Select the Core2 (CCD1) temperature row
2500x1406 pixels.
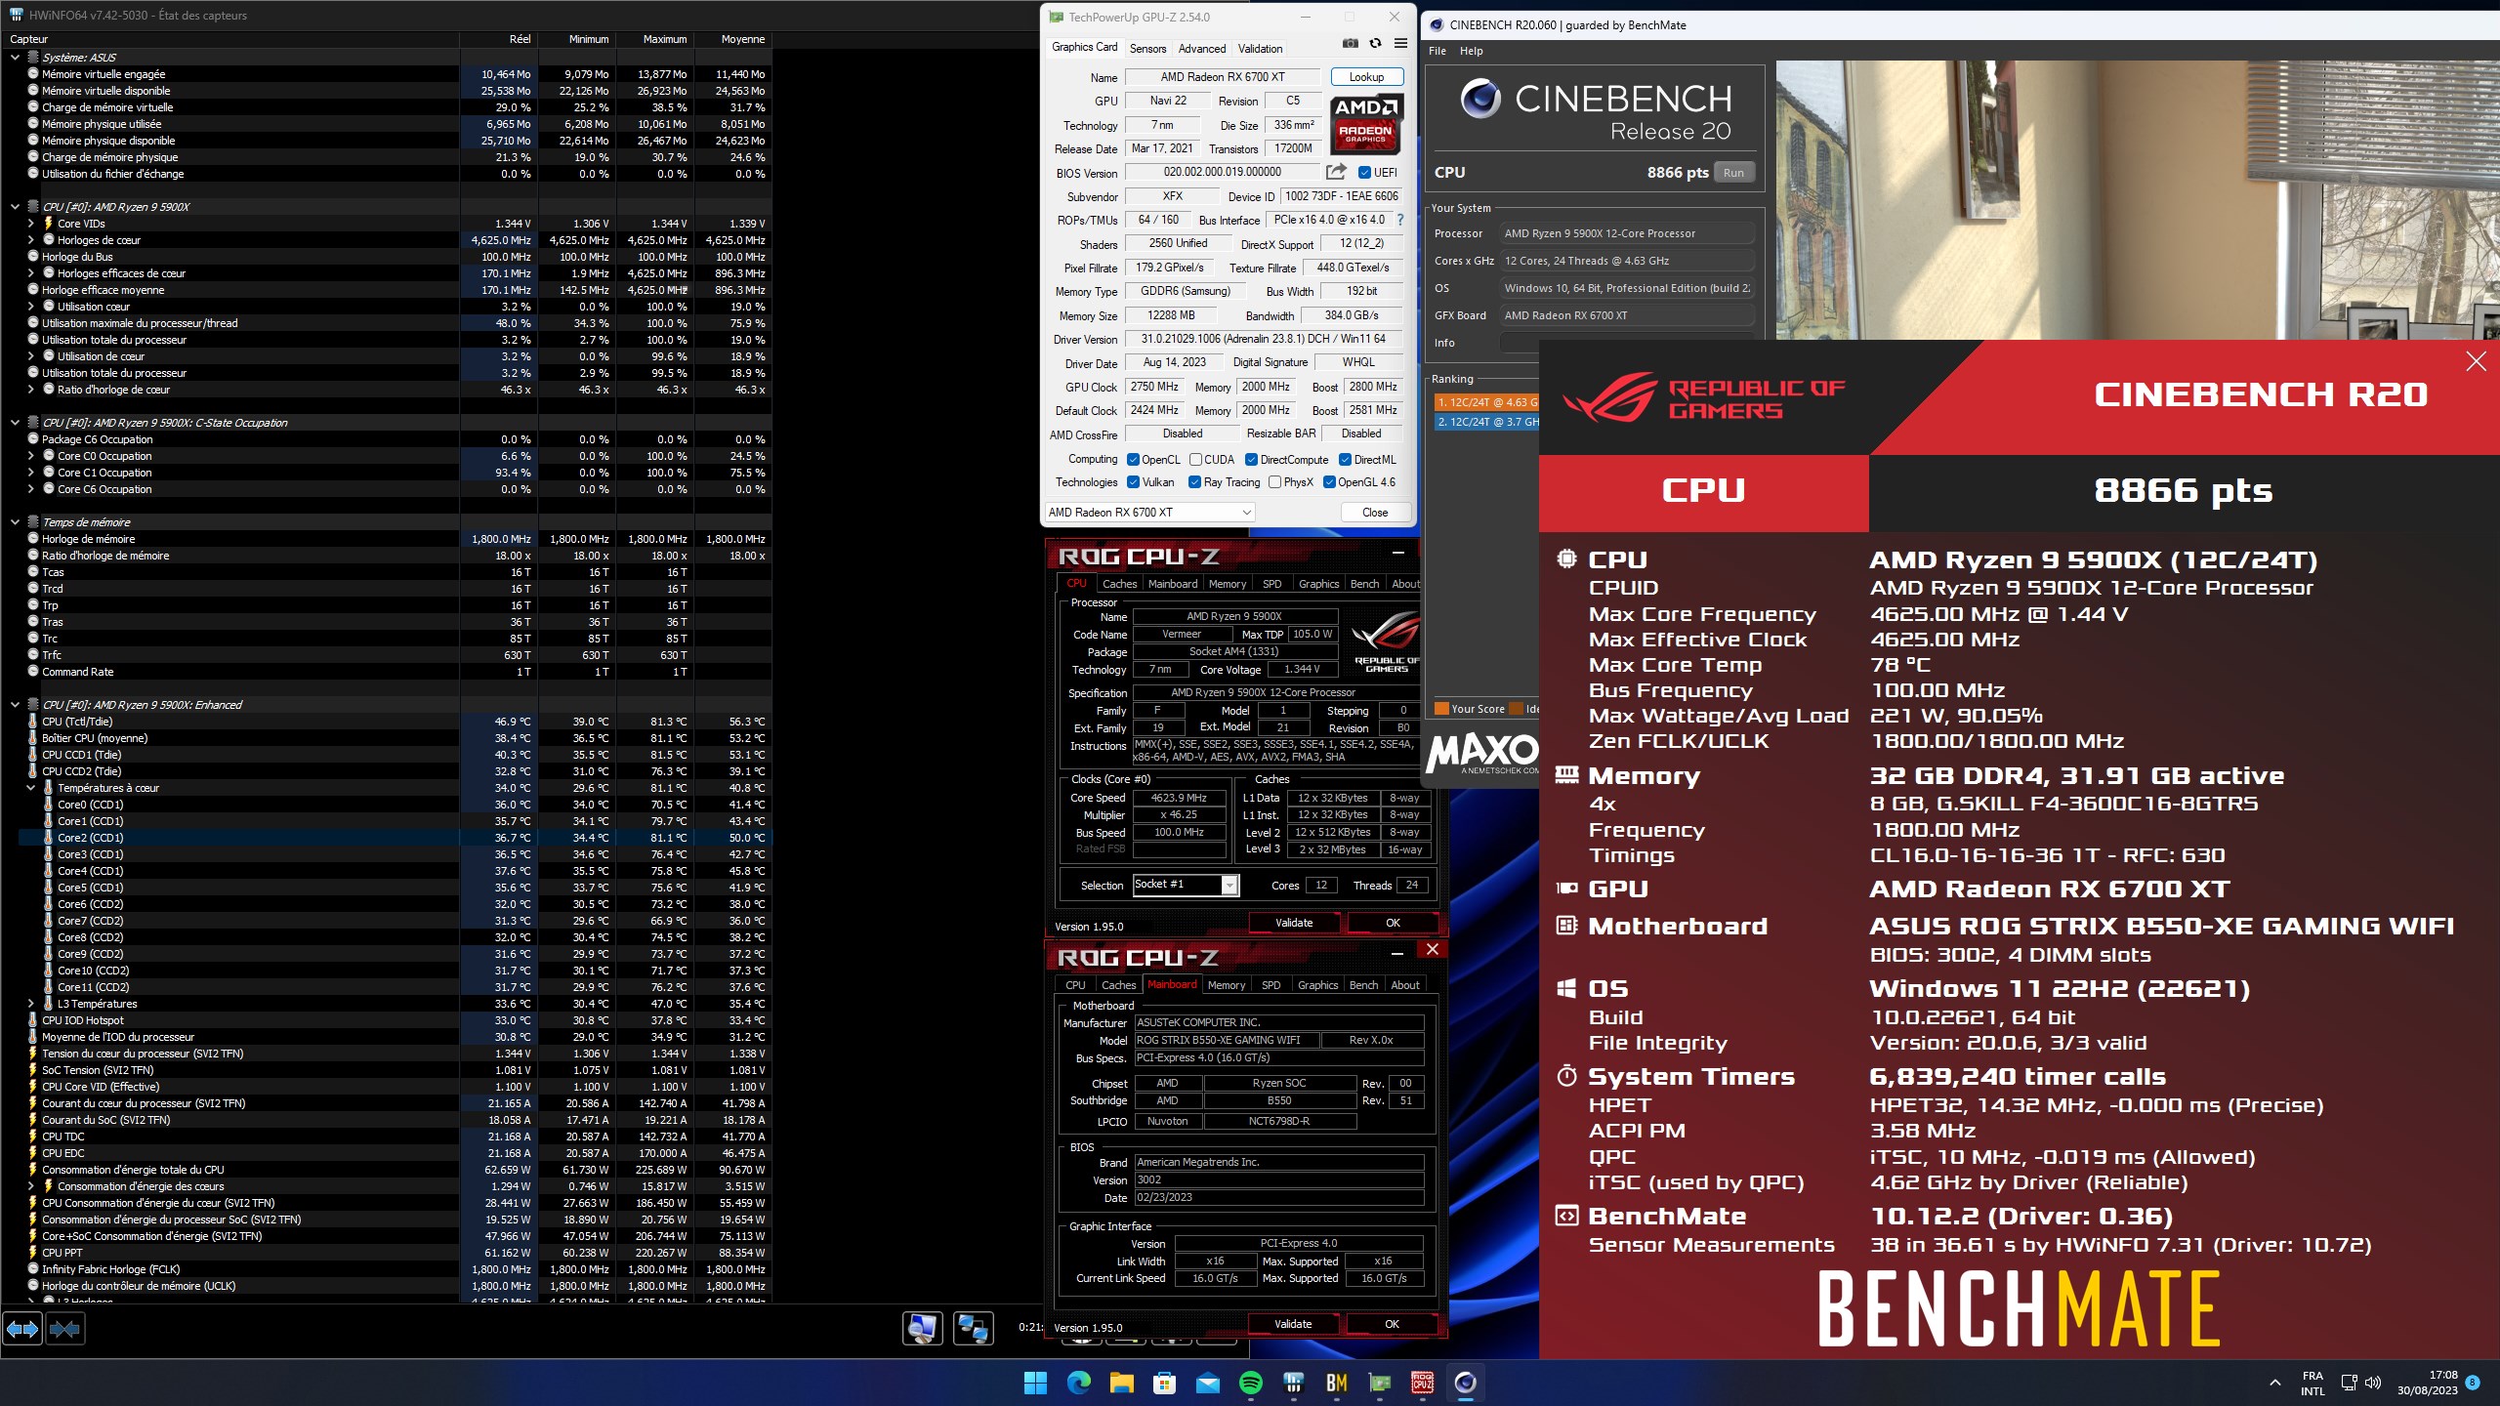(395, 838)
